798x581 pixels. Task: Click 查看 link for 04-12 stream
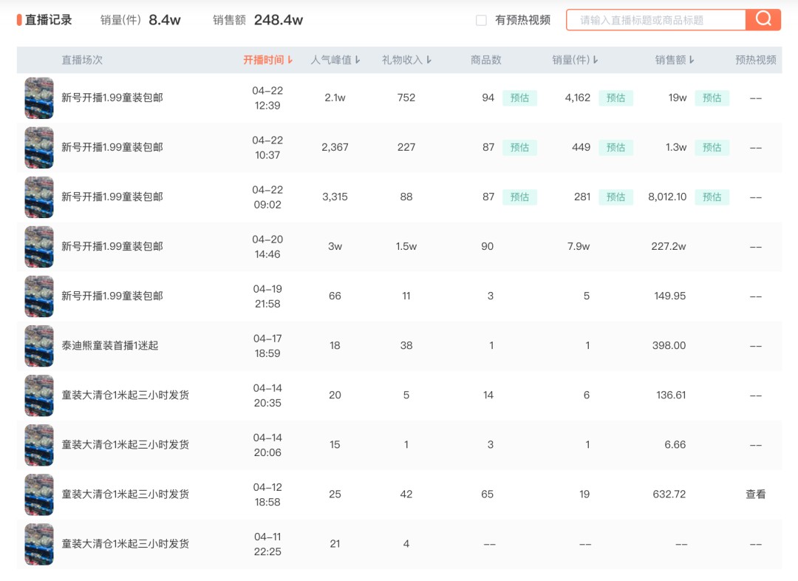[x=756, y=494]
